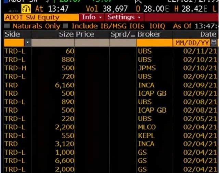
Task: Select the IOIQ link
Action: [157, 26]
